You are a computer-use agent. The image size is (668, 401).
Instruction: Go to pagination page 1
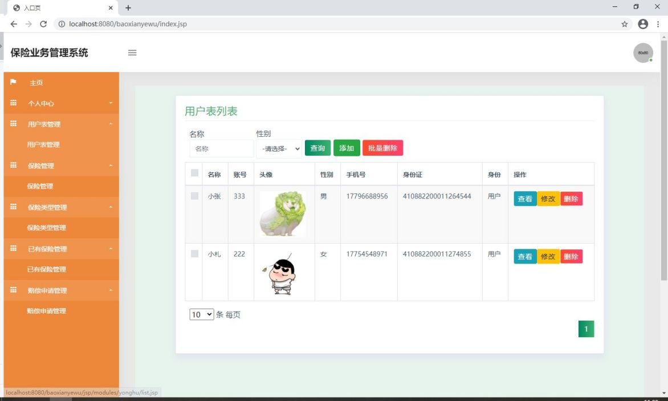[586, 329]
